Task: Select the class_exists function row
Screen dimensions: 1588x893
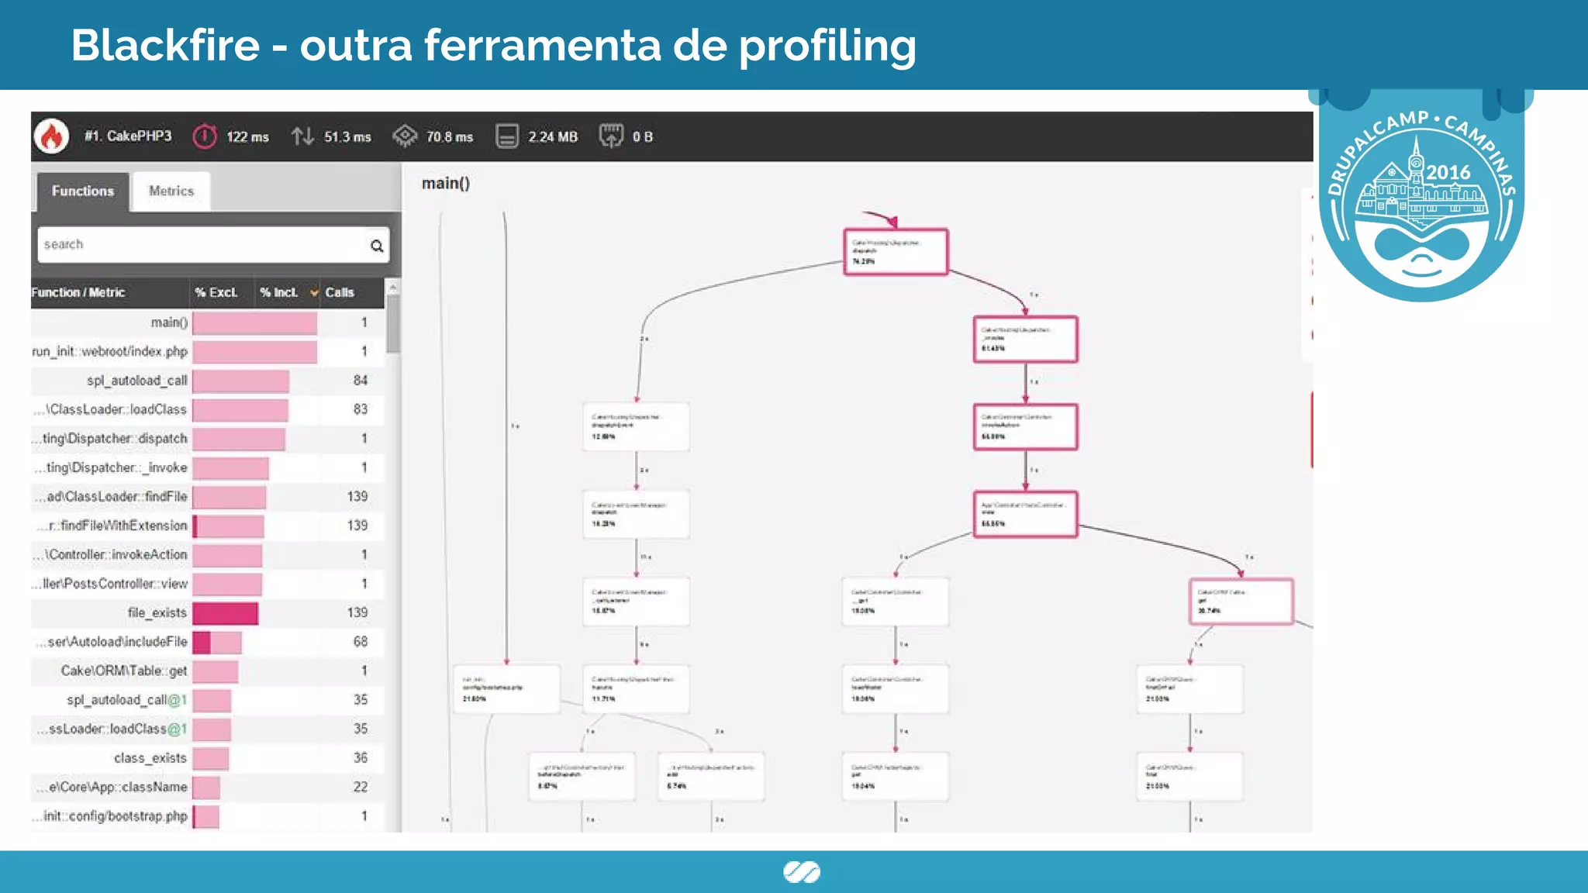Action: click(208, 758)
